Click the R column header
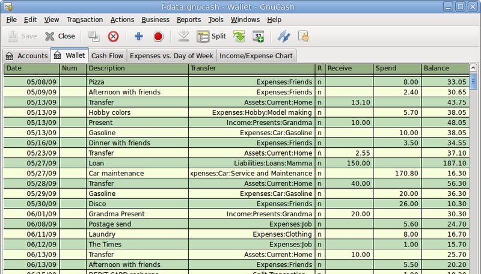 [320, 68]
